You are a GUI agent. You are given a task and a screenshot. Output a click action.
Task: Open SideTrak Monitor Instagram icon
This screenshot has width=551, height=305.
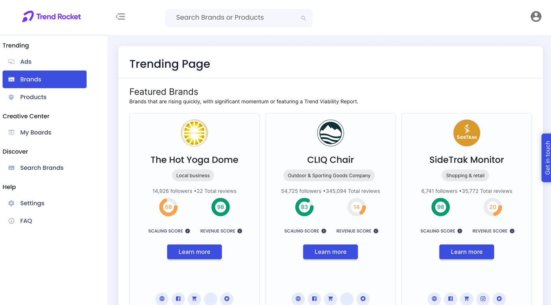pos(483,299)
